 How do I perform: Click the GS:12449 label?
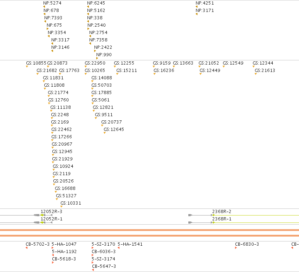click(210, 71)
